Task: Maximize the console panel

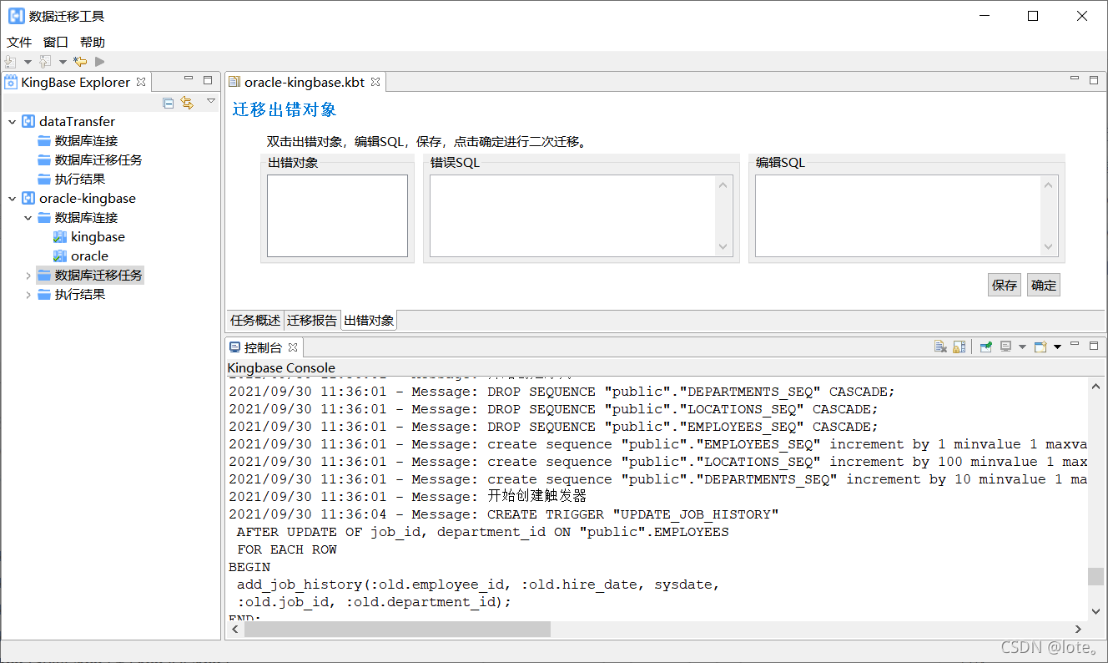Action: tap(1094, 346)
